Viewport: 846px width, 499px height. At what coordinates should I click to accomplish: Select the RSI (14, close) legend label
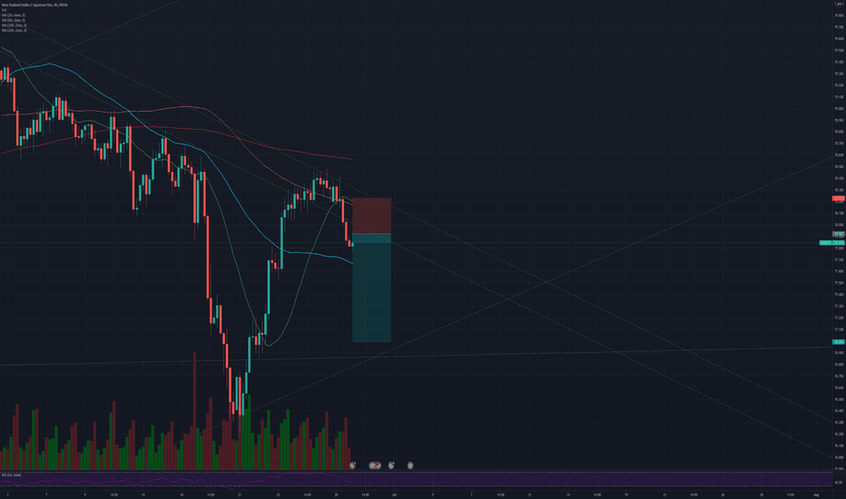coord(11,475)
